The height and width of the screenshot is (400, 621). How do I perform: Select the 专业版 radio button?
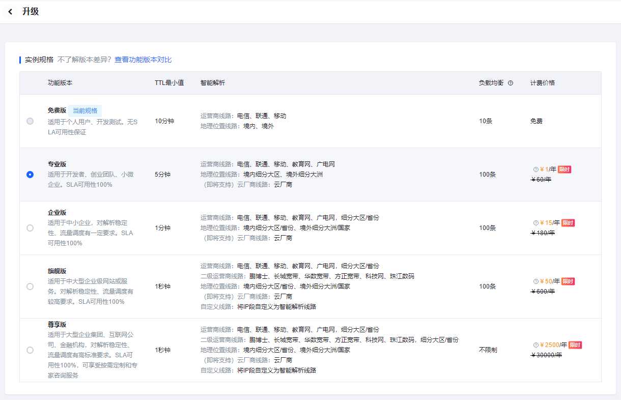tap(30, 175)
